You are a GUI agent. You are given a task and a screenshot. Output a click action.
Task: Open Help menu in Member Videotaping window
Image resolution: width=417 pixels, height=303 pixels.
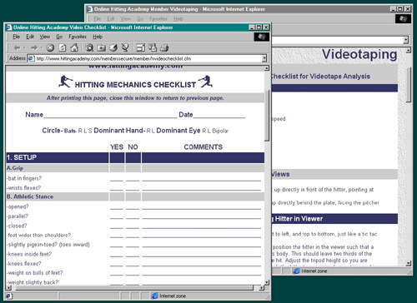coord(178,18)
